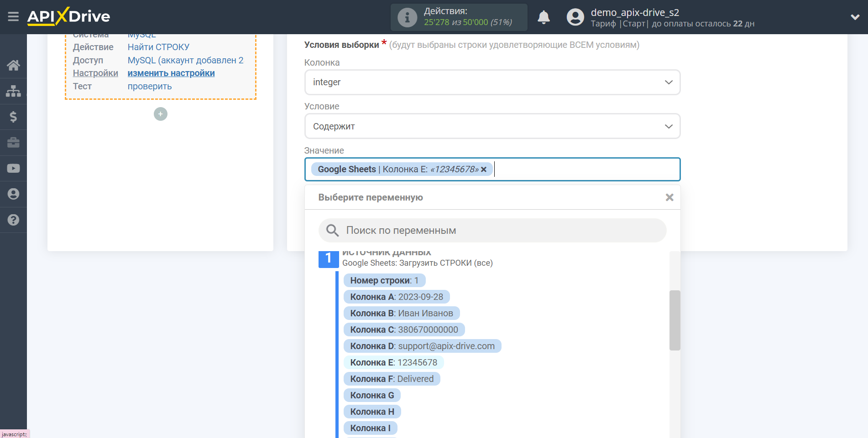This screenshot has width=868, height=438.
Task: Click the изменить настройки link
Action: (171, 73)
